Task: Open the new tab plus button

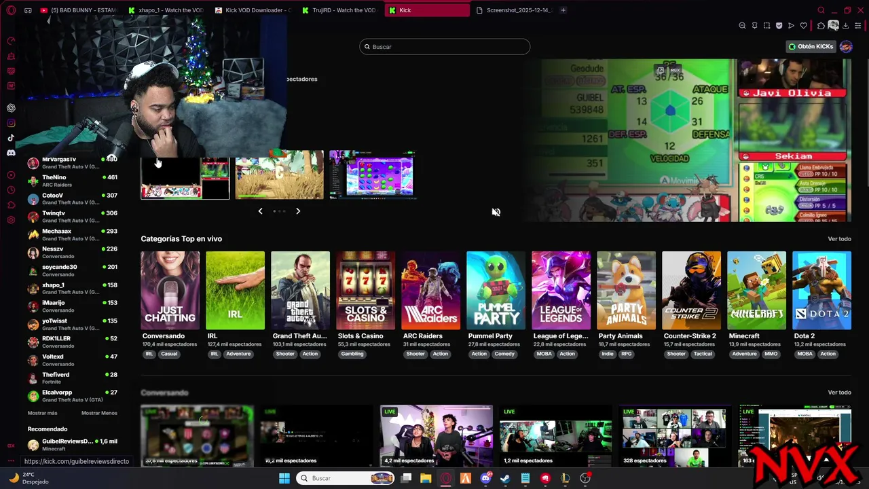Action: pyautogui.click(x=563, y=10)
